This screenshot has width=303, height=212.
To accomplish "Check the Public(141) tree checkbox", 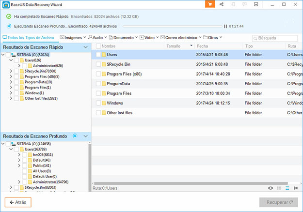I will pos(24,166).
